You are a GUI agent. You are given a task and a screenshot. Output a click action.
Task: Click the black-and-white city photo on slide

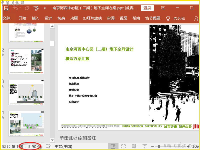click(x=174, y=73)
